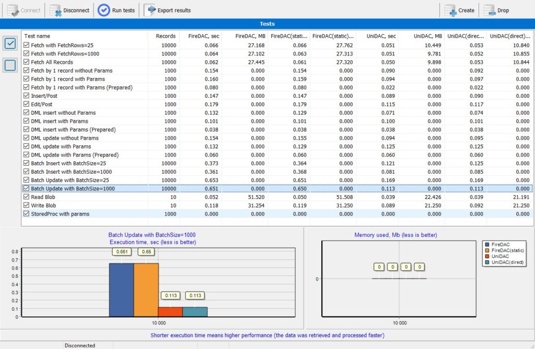Click the uncheck-all tests icon button
Screen dimensions: 535x349
click(x=10, y=65)
